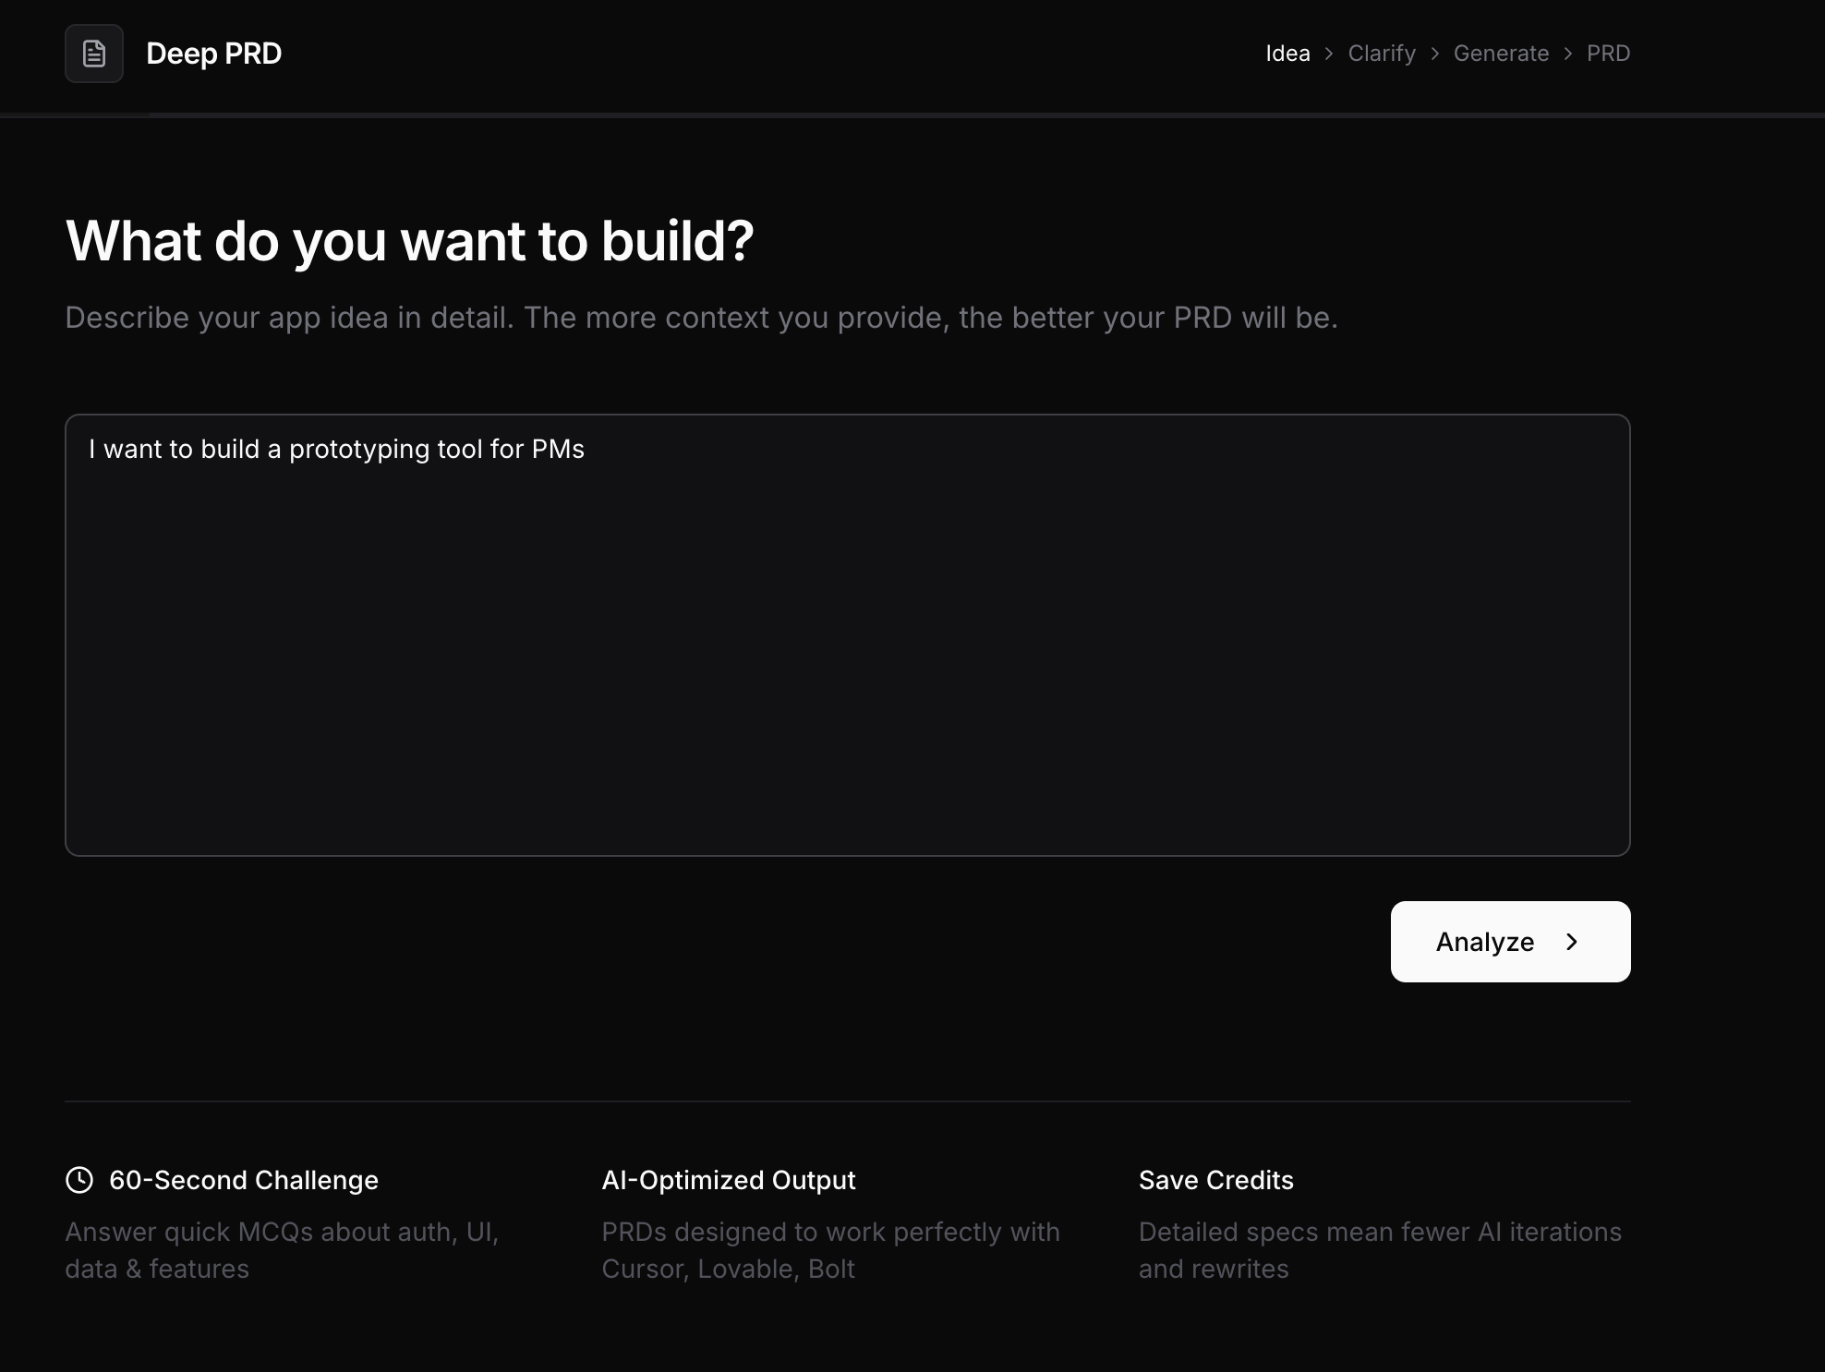Click the 'Describe your app idea' subtitle text

coord(700,318)
